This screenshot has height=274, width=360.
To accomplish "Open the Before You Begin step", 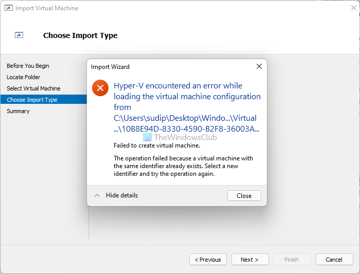I will pyautogui.click(x=28, y=66).
